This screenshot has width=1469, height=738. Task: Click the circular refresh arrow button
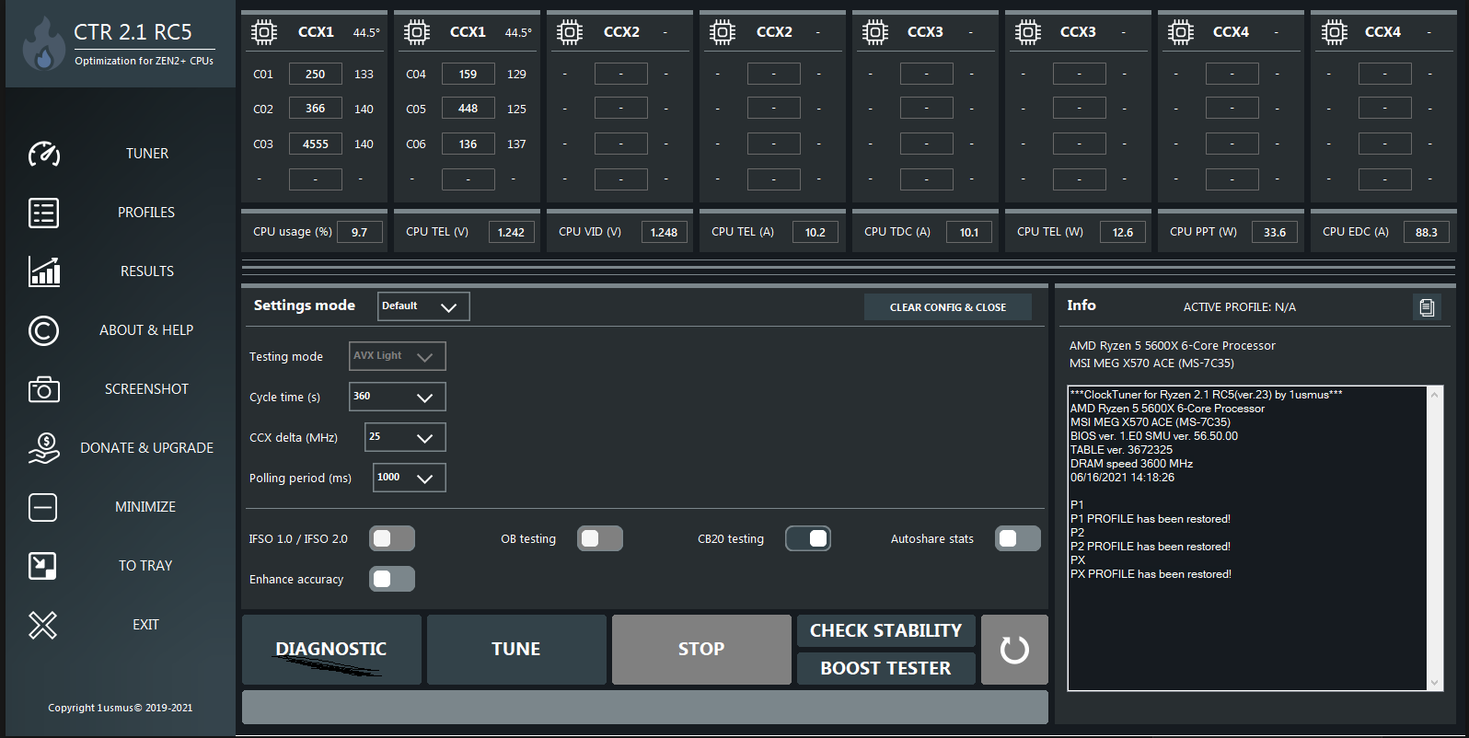1014,650
